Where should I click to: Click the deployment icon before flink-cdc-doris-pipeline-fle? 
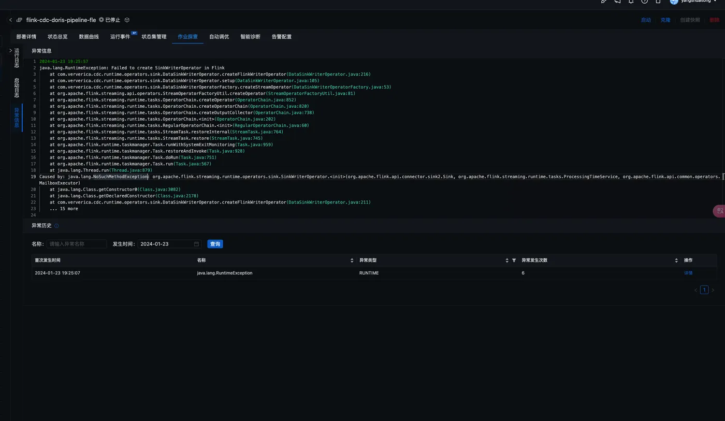(x=20, y=20)
